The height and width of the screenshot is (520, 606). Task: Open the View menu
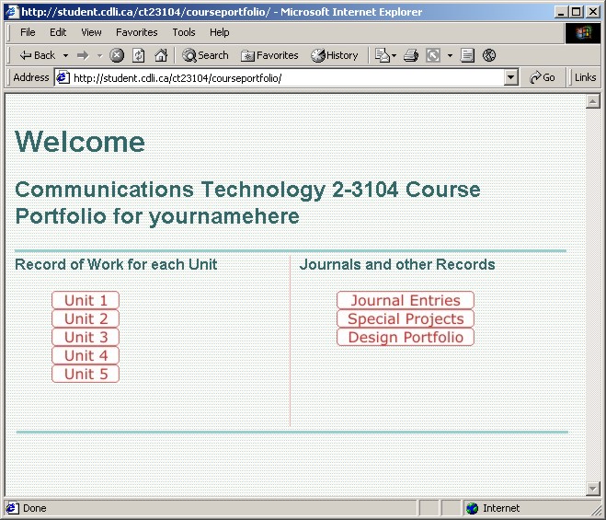[91, 32]
